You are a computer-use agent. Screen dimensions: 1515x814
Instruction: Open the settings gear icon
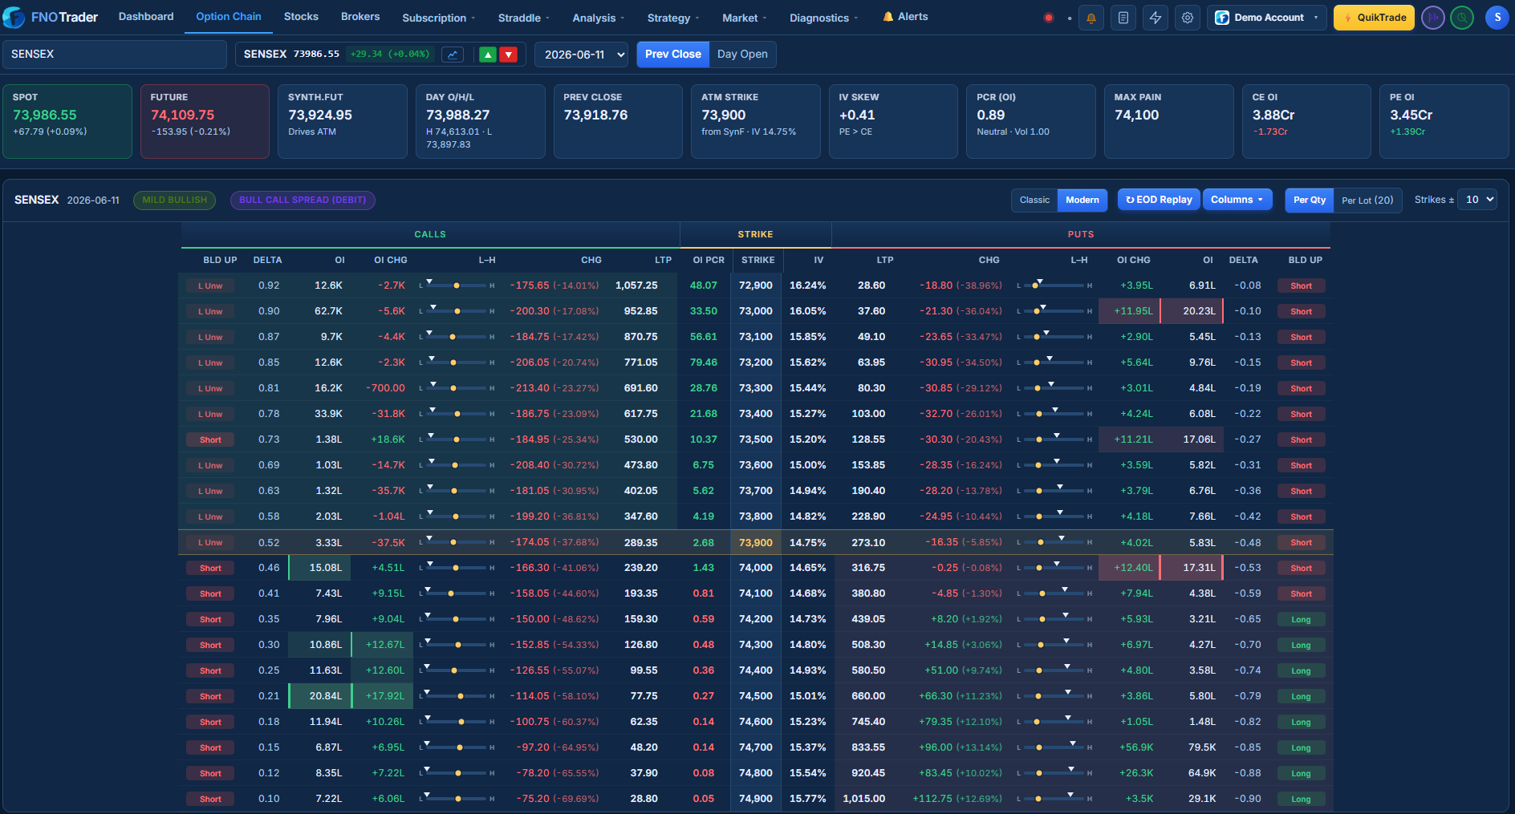(x=1188, y=18)
